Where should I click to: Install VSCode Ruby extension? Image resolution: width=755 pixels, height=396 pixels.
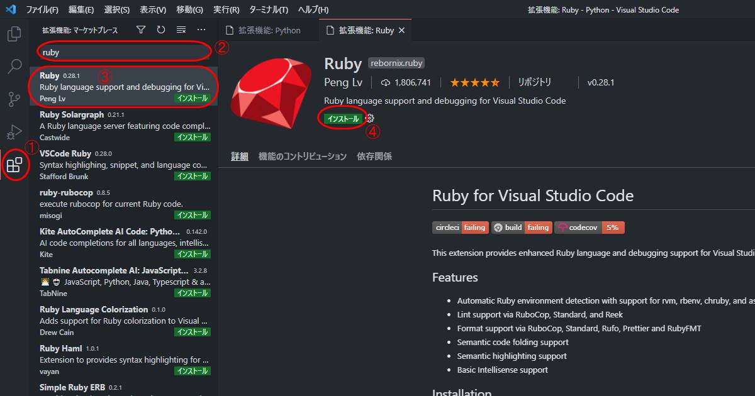192,177
